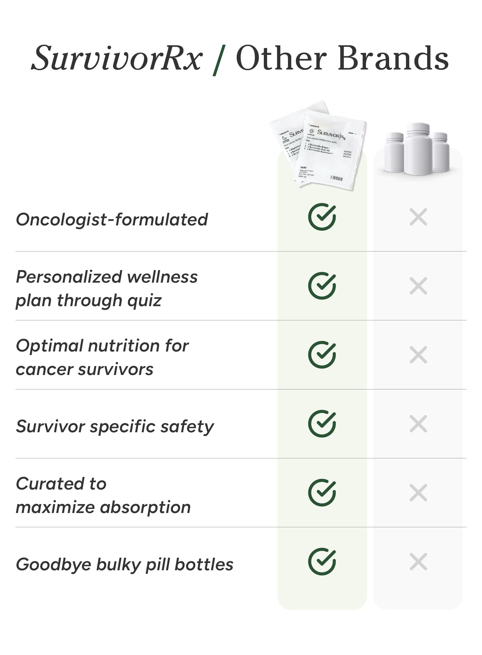Click the checkmark for Curated to maximize absorption
Viewport: 482px width, 655px height.
coord(322,493)
